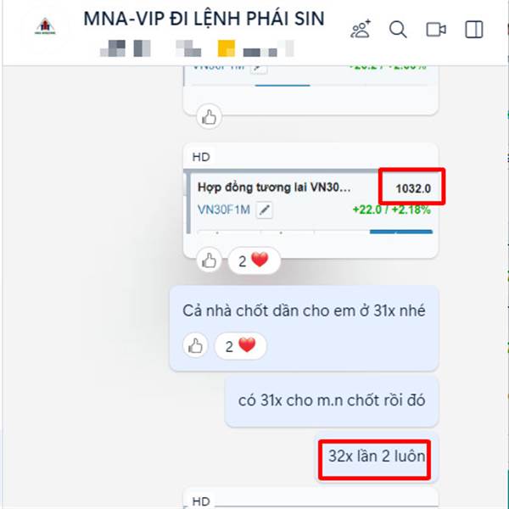The height and width of the screenshot is (509, 509).
Task: Open heart reactions on the 1032.0 quote
Action: click(254, 260)
